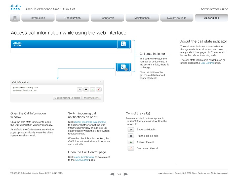Screen dimensions: 239x179
Task: Click 'About the call state indicator' heading
Action: click(x=204, y=41)
